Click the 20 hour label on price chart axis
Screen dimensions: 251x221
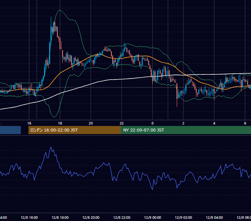[x=91, y=123]
